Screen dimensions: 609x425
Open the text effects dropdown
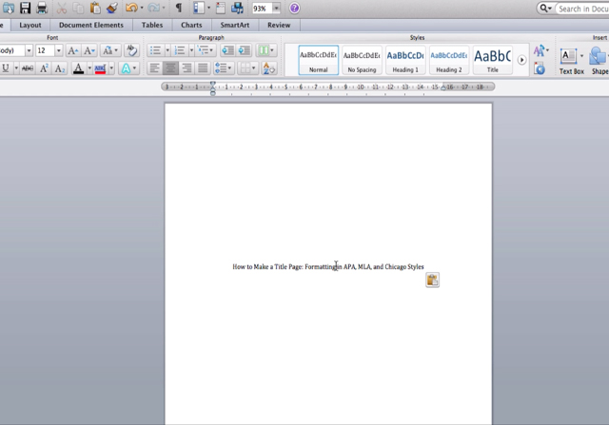[128, 68]
